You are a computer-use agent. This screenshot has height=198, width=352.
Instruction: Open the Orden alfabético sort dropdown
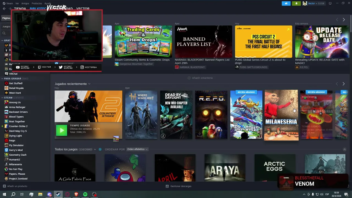tap(137, 149)
